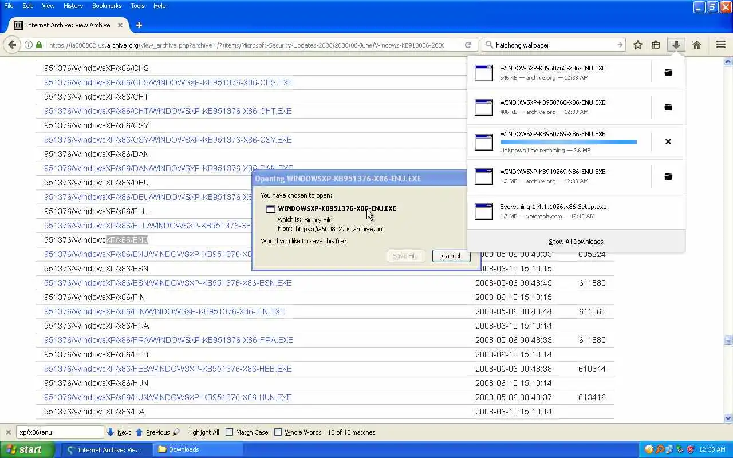Click the 951376/WindowsXP/x86/ITA row text
733x458 pixels.
(x=94, y=412)
